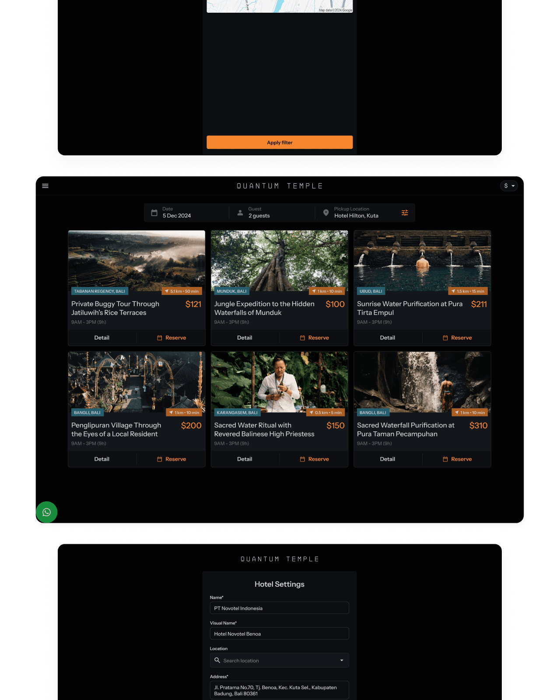Open the Guest 2 guests selector
The image size is (560, 700).
(x=272, y=213)
